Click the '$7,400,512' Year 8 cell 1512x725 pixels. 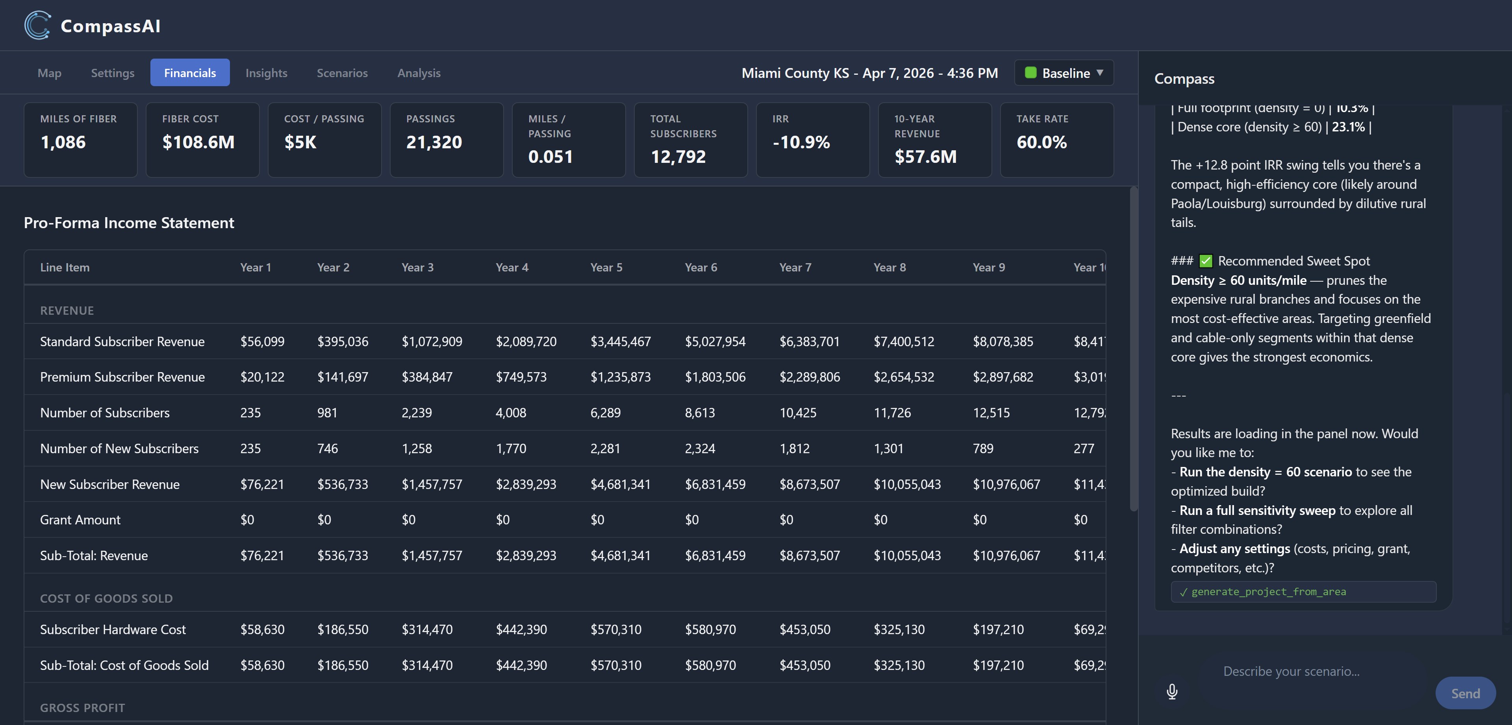(x=904, y=341)
